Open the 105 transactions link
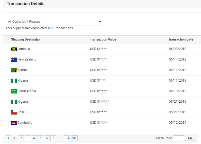Image resolution: width=201 pixels, height=144 pixels. [50, 28]
